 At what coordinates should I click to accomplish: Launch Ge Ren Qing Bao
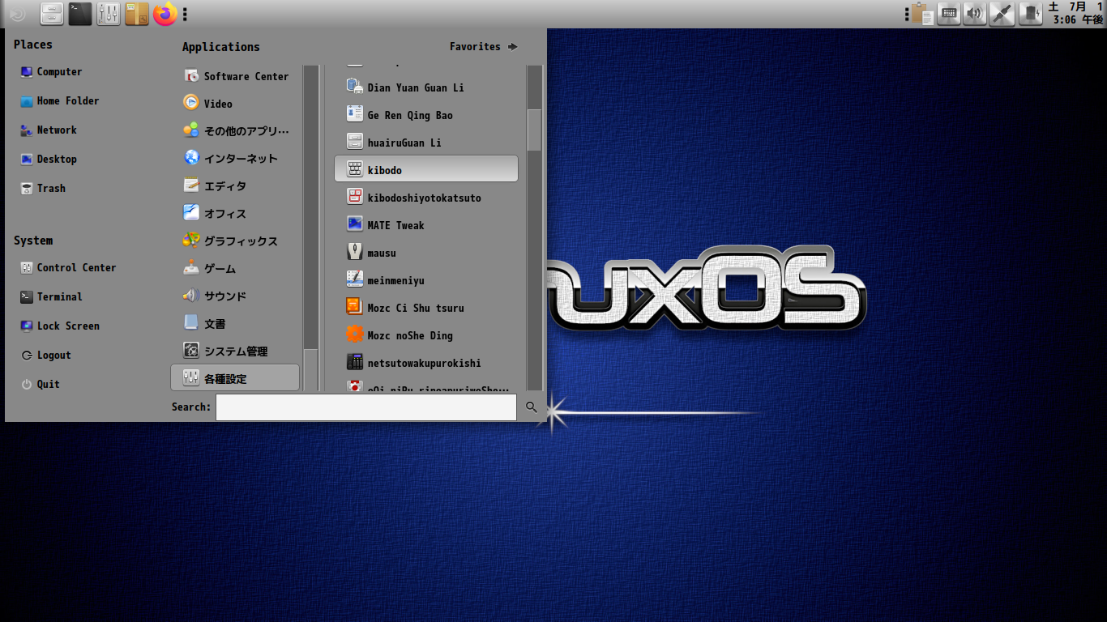pyautogui.click(x=426, y=115)
